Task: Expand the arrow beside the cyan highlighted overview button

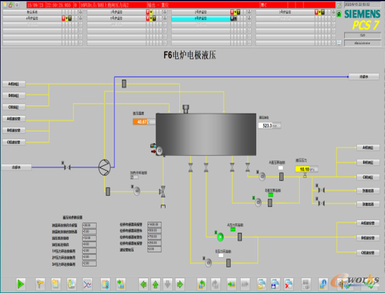Action: tap(249, 18)
